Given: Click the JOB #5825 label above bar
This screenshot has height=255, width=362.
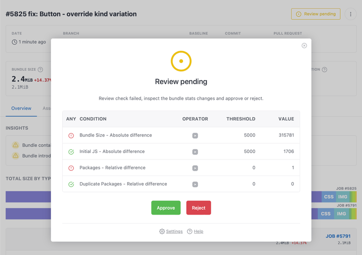Looking at the screenshot, I should [x=346, y=189].
